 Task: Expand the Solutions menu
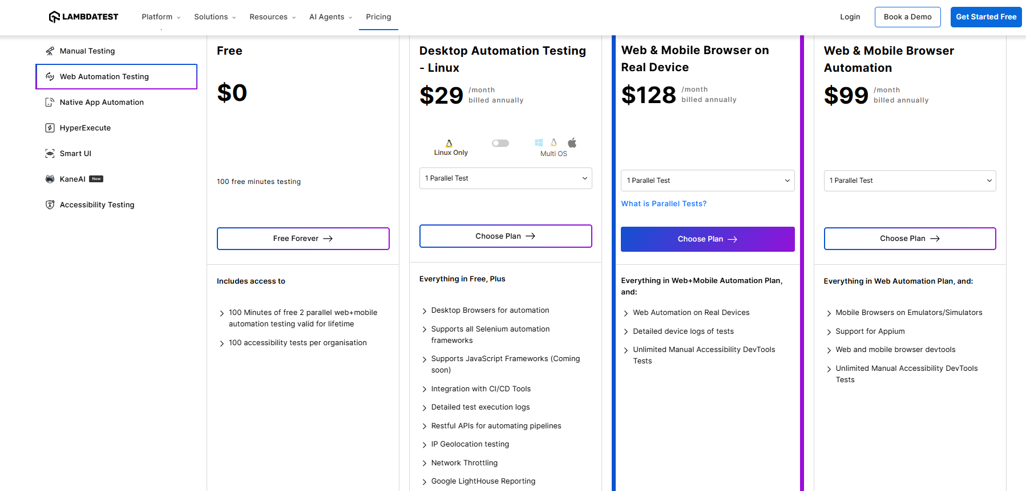point(215,17)
